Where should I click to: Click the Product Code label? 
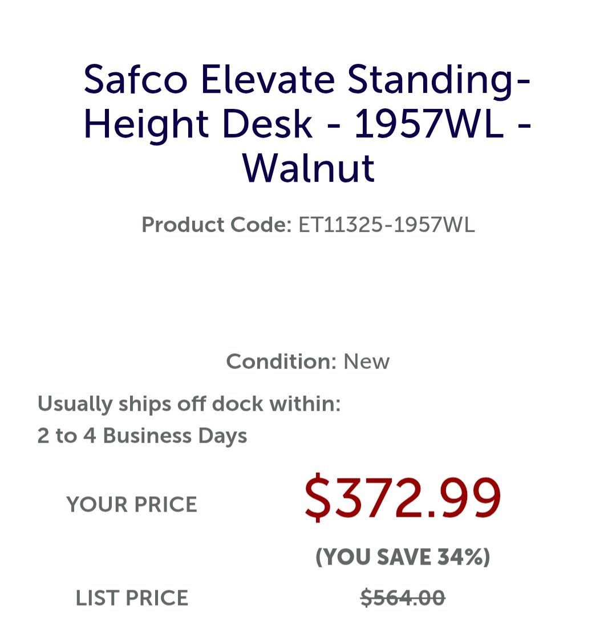click(217, 225)
